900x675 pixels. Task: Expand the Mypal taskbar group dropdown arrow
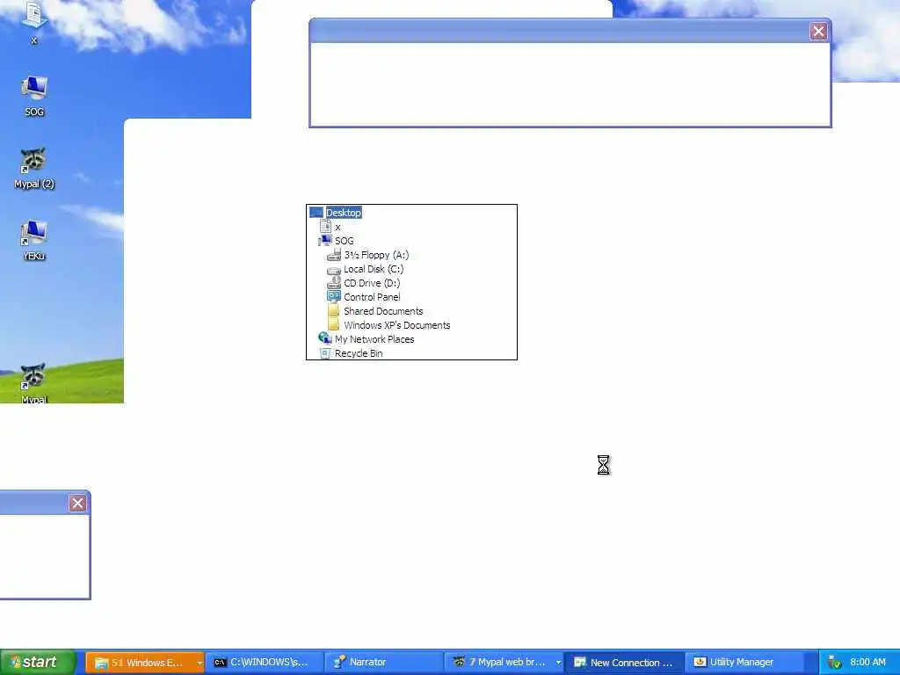click(558, 663)
